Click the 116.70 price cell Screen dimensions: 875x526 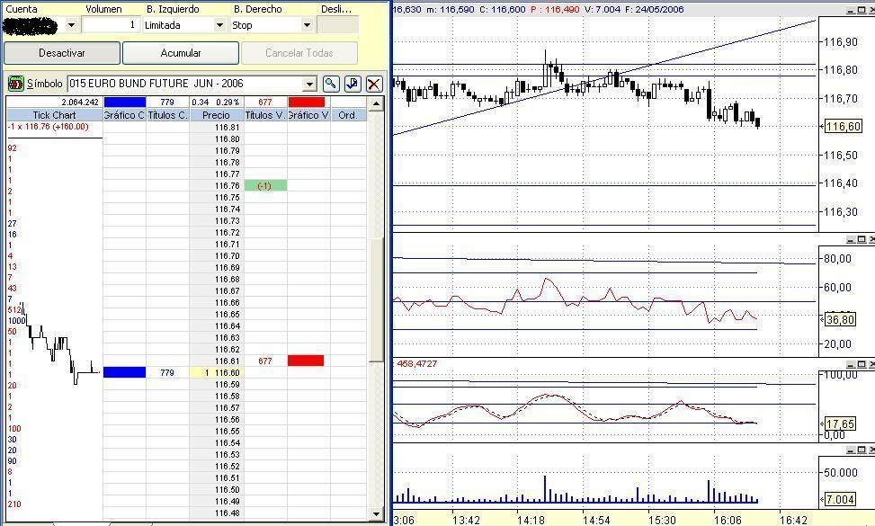tap(217, 256)
